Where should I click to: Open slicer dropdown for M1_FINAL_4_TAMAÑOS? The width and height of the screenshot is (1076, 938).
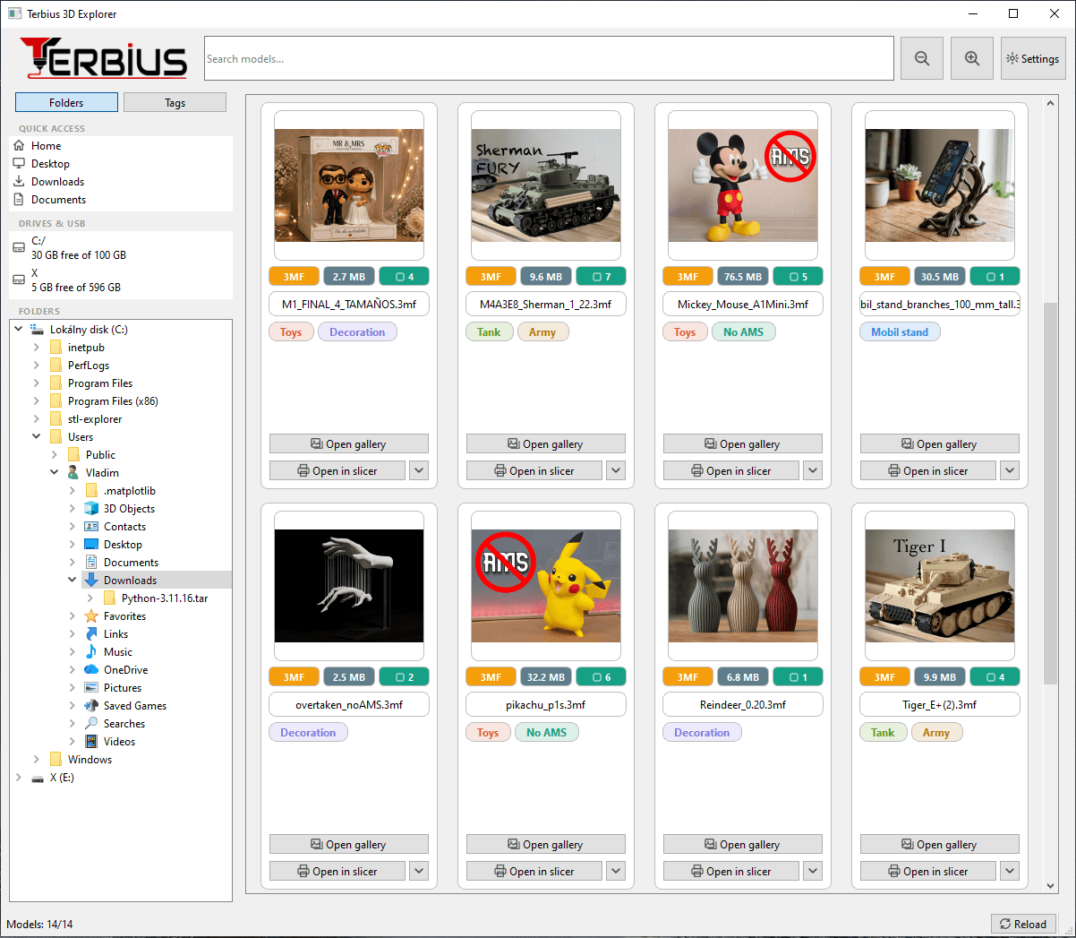(x=419, y=470)
